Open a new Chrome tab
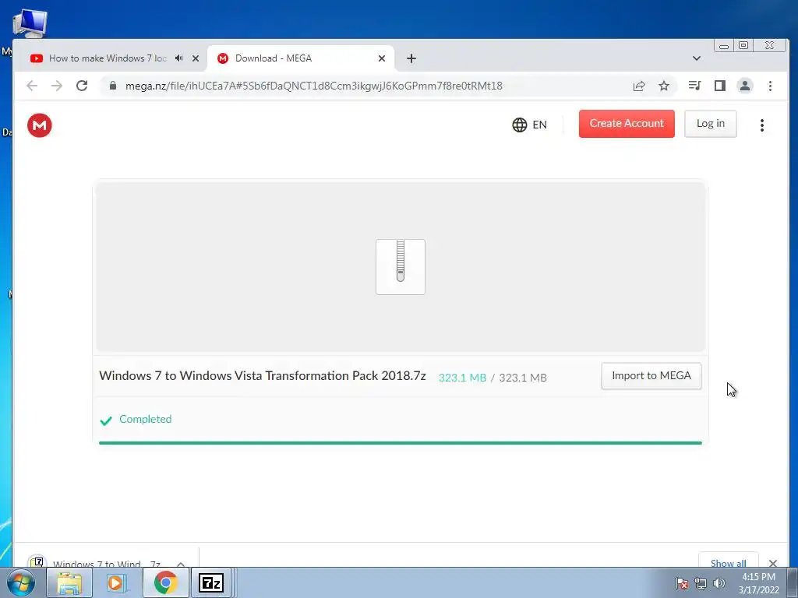This screenshot has height=598, width=798. point(411,58)
